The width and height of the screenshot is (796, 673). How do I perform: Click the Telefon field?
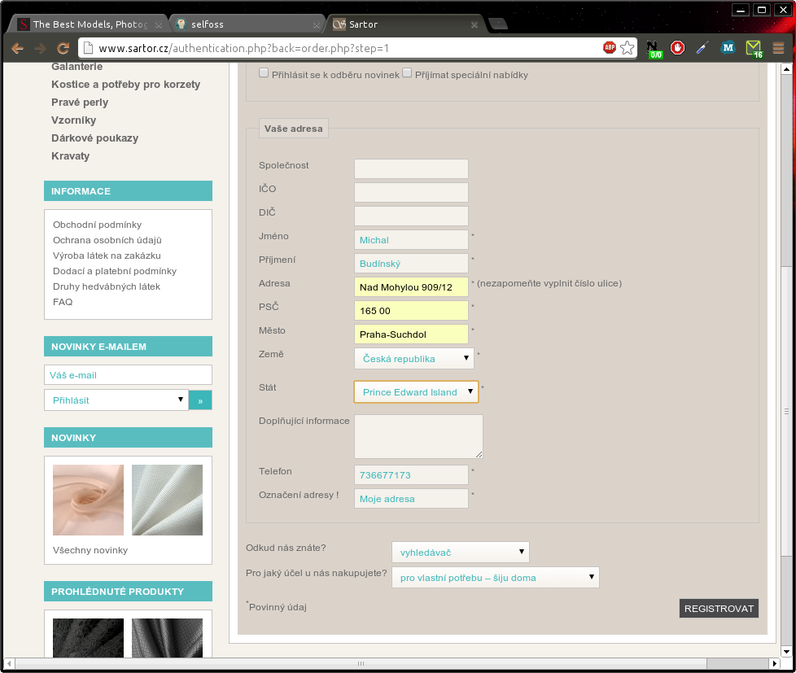point(411,475)
